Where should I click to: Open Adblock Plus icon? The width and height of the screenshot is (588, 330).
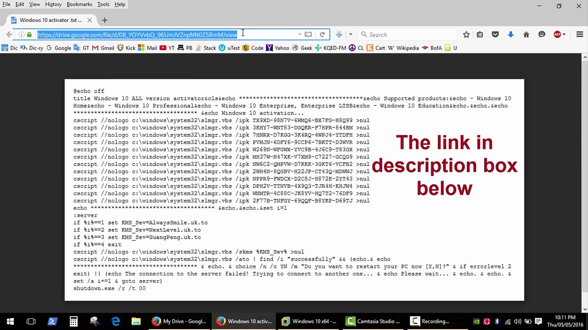click(557, 34)
